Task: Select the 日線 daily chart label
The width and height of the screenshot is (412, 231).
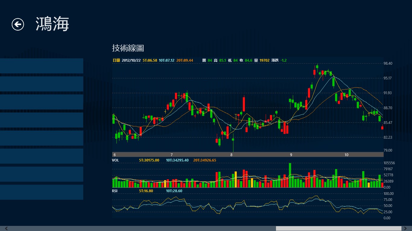Action: pos(116,60)
